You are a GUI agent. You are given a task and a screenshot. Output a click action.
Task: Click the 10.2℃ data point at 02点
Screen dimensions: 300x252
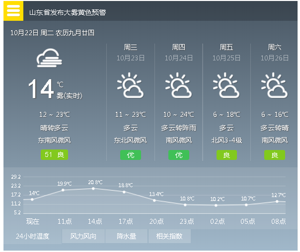tap(216, 205)
